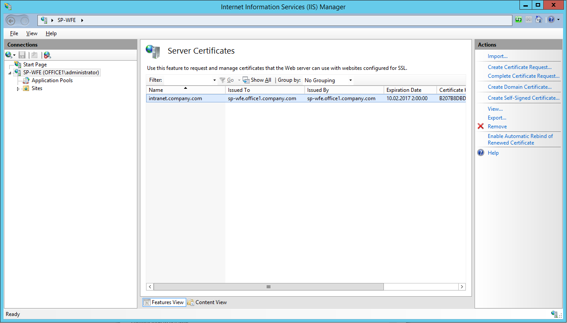The width and height of the screenshot is (567, 323).
Task: Click the Stop icon in address bar
Action: coord(529,20)
